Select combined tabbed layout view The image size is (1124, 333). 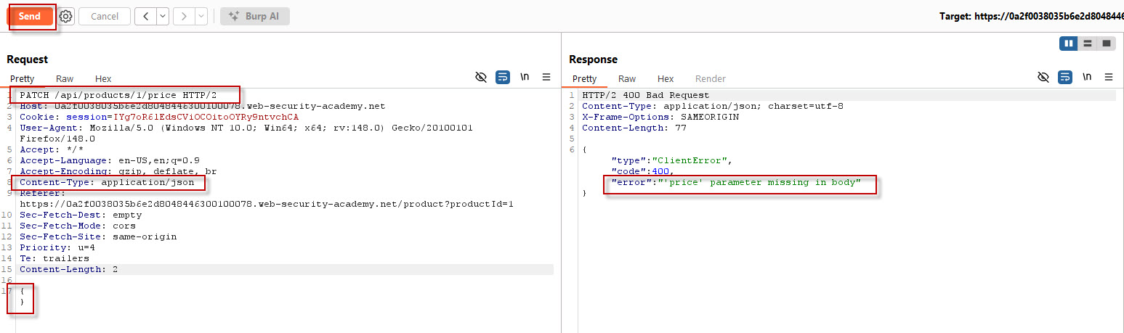[x=1107, y=44]
